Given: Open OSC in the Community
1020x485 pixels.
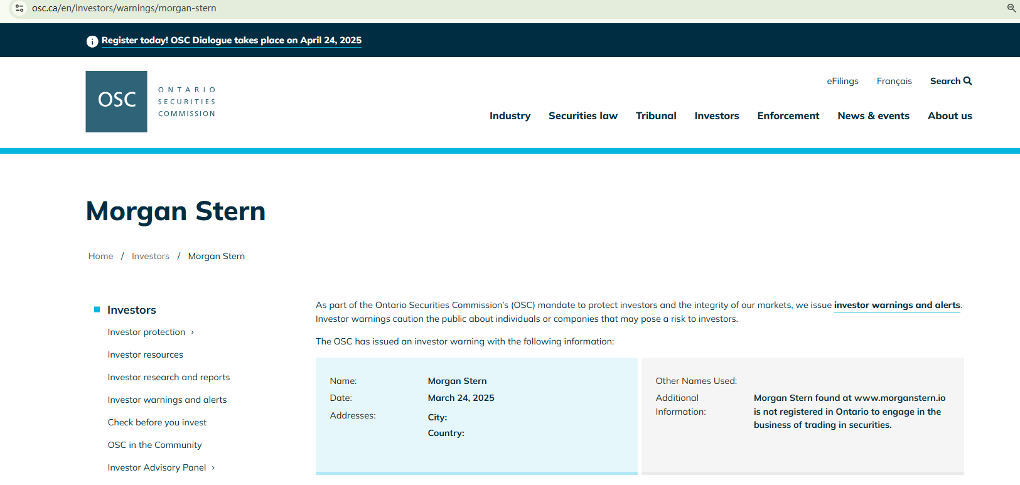Looking at the screenshot, I should (154, 445).
